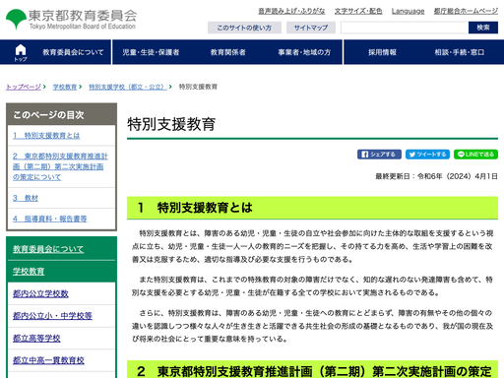Viewport: 504px width, 378px height.
Task: Jump to 2 東京都特別支援教育推進計画 contents entry
Action: [60, 166]
